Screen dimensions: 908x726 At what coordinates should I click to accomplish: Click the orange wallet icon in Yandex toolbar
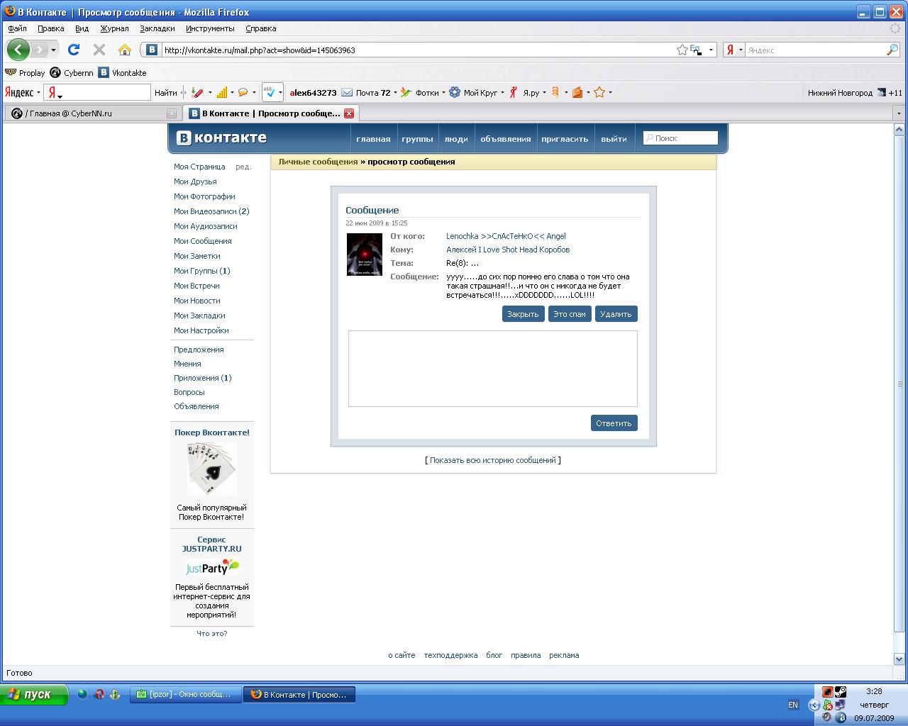pos(577,92)
